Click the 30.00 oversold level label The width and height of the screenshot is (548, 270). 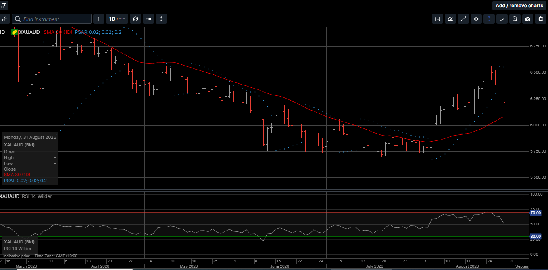[535, 237]
